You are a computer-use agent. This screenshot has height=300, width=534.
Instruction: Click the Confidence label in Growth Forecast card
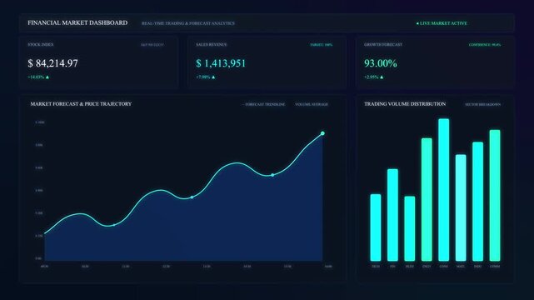pos(485,45)
